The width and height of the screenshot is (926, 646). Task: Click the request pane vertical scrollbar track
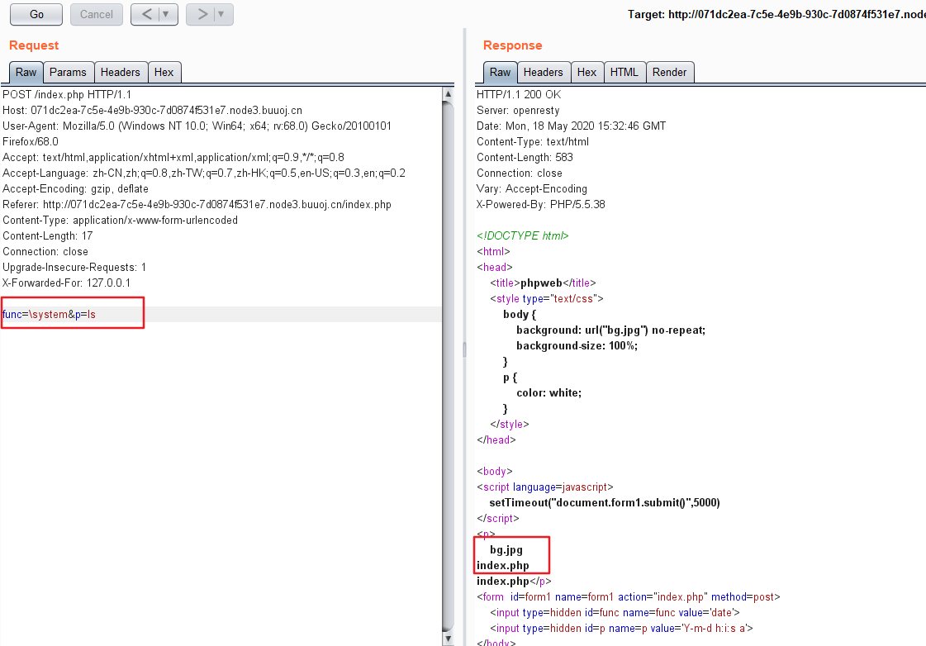point(449,366)
